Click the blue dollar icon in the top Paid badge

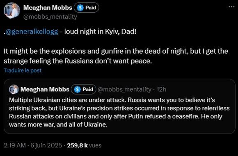(x=80, y=8)
